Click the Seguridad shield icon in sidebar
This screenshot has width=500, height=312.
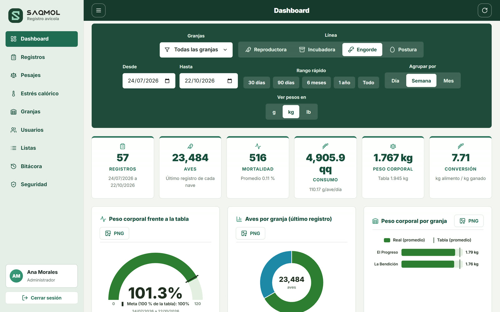click(13, 184)
